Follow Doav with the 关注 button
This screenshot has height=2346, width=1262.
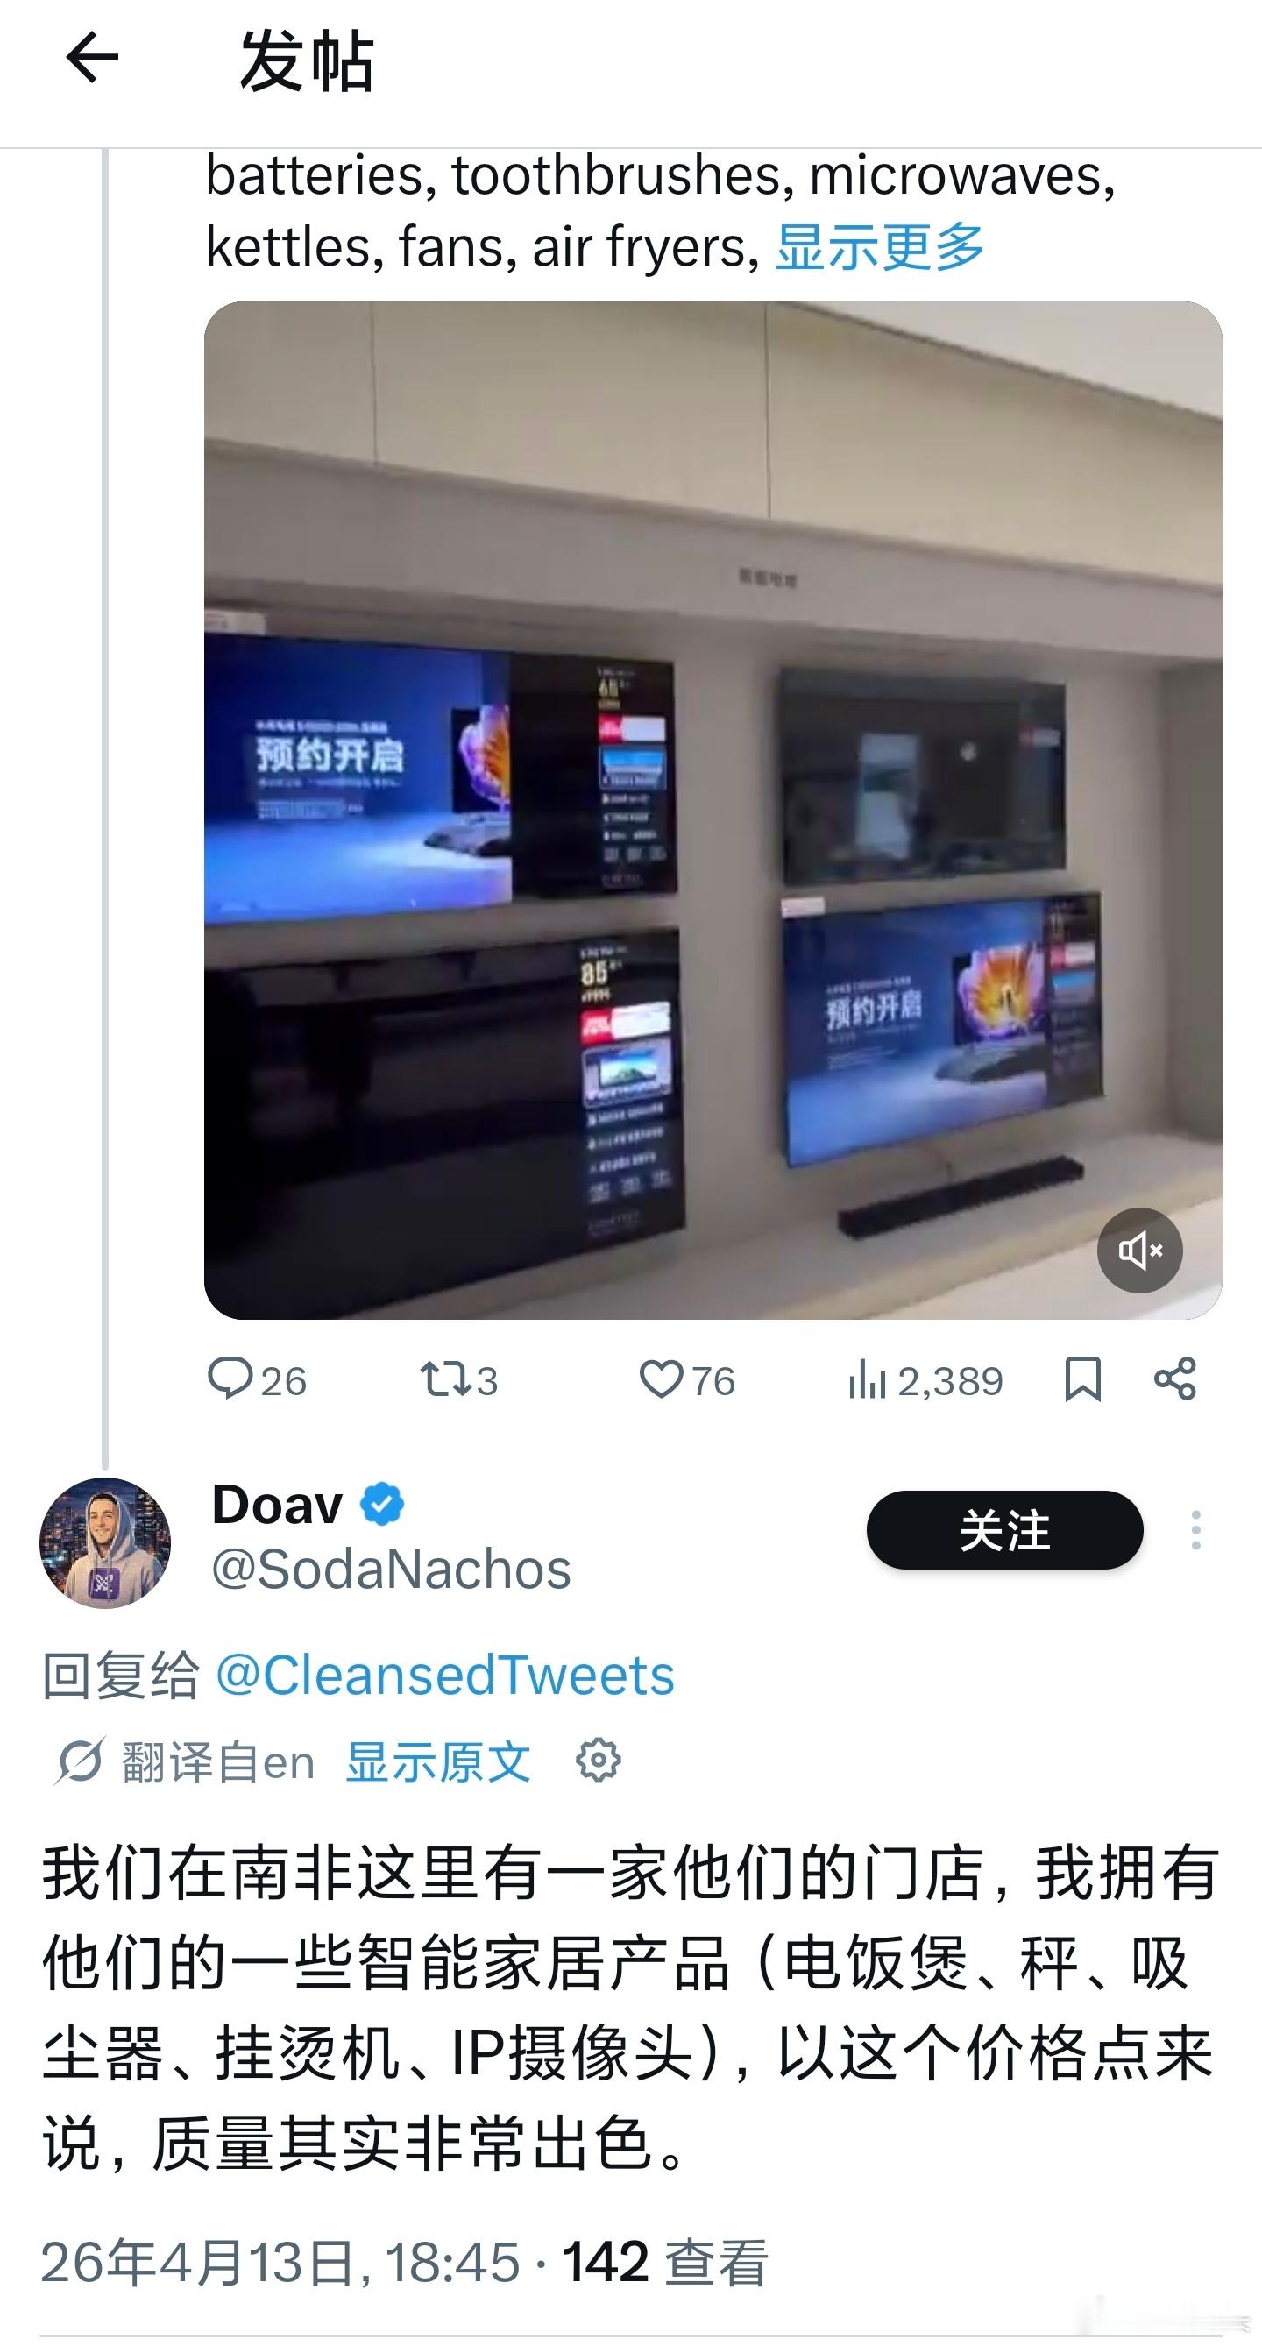(1004, 1530)
